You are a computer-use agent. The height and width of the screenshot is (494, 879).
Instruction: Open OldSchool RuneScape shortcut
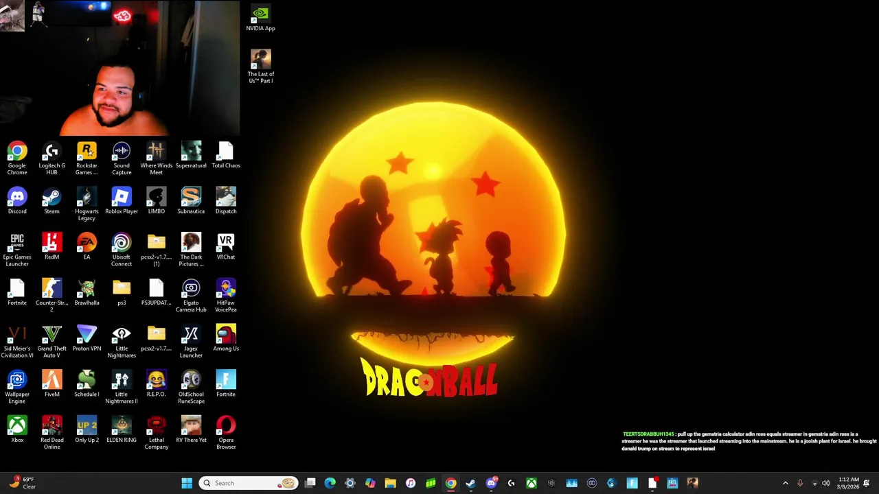(191, 387)
